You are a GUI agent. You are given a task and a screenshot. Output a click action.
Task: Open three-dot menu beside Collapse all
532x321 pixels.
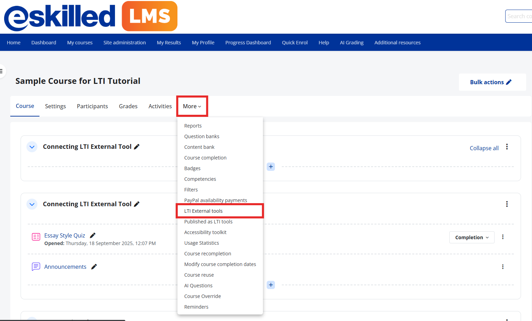coord(507,147)
